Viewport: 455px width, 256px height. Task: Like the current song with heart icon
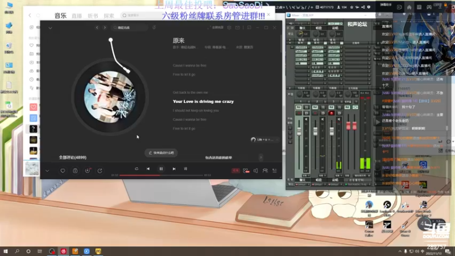[x=63, y=171]
